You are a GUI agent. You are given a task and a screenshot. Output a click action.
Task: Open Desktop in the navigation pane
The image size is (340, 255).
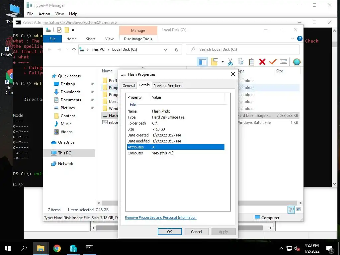68,84
